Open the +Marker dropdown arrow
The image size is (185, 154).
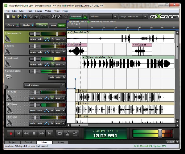(33, 25)
